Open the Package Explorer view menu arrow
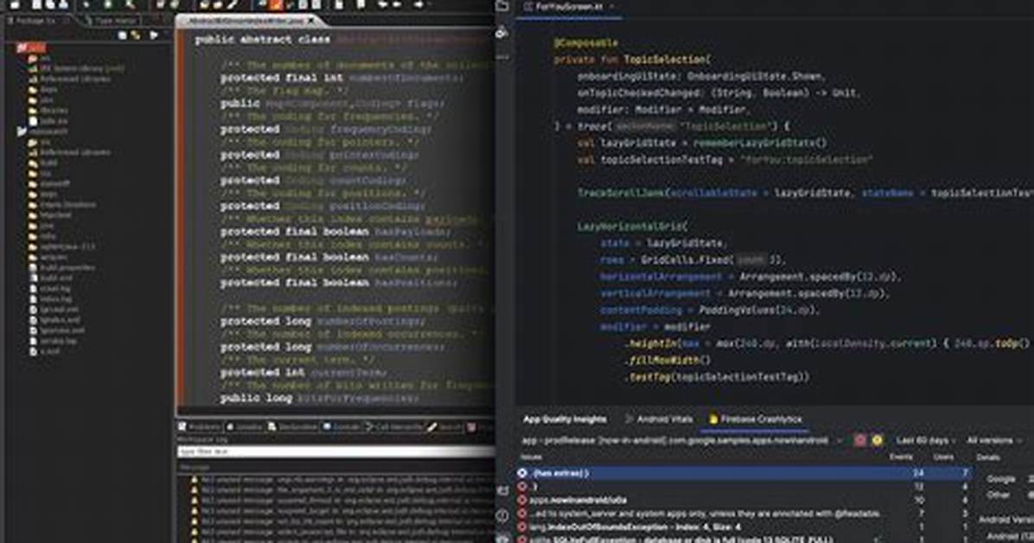 pos(154,35)
